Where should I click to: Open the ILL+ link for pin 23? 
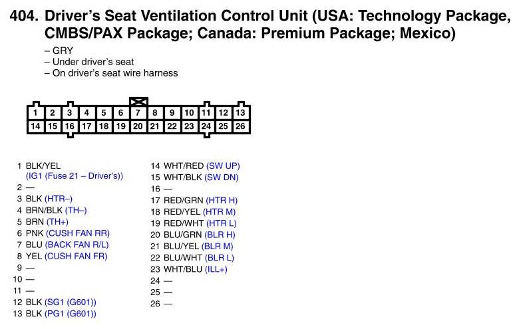(216, 269)
